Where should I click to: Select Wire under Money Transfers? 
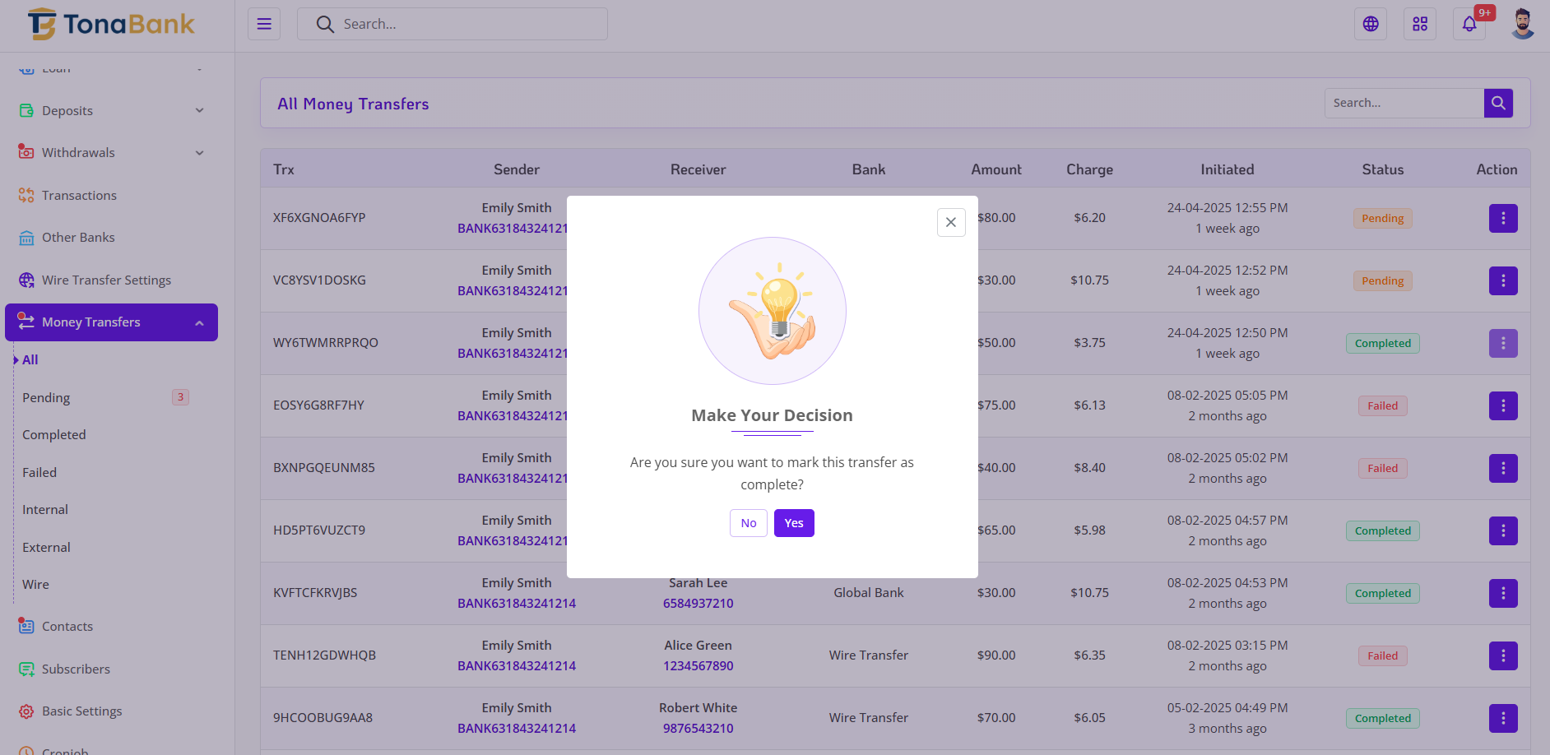tap(35, 585)
